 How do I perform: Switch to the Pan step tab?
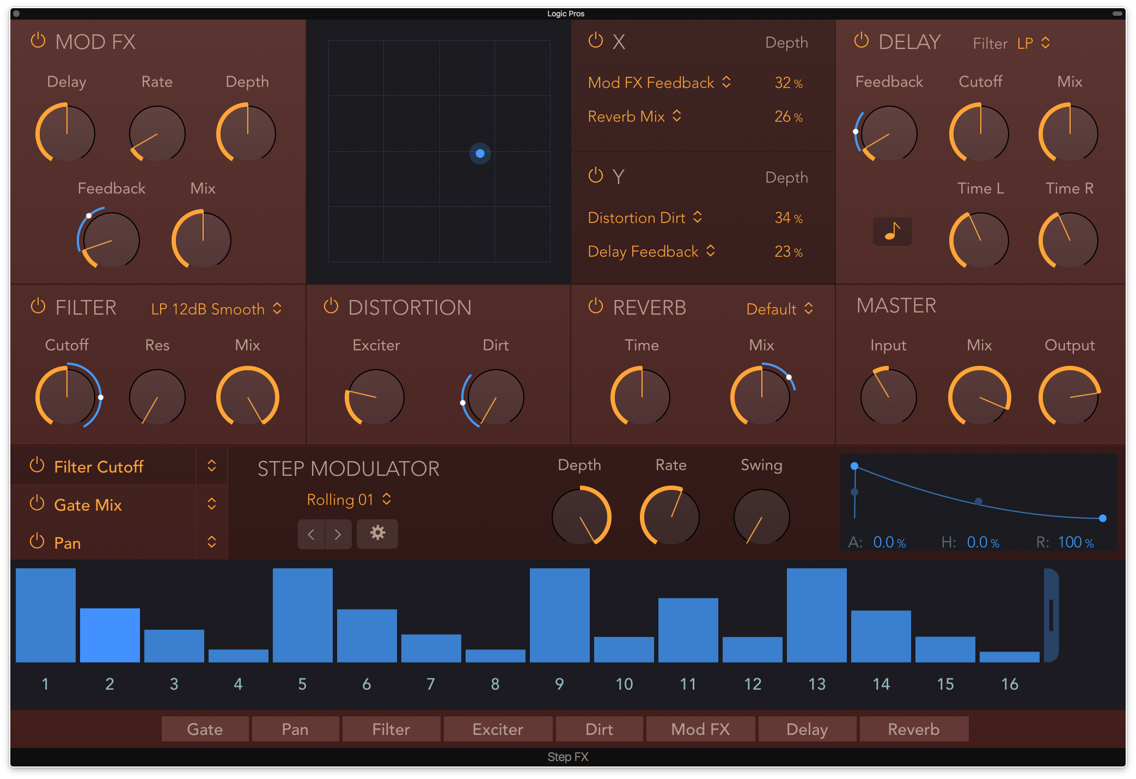(x=295, y=729)
